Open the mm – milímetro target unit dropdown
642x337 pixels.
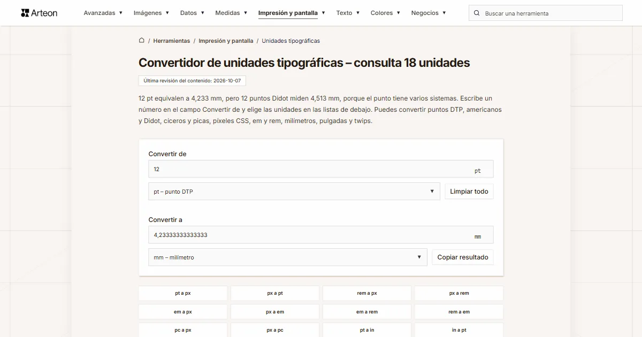[x=288, y=257]
